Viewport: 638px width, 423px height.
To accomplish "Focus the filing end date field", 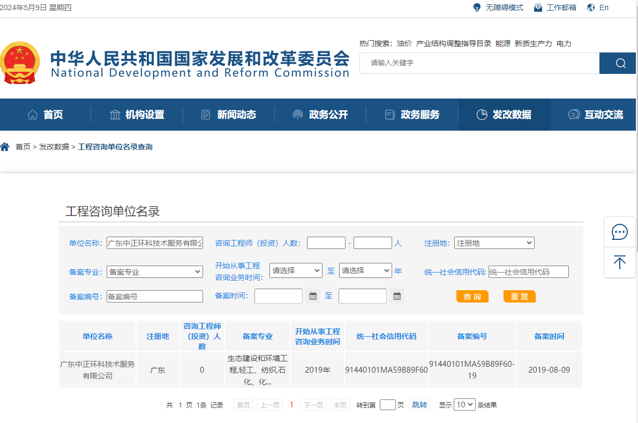I will click(x=363, y=296).
